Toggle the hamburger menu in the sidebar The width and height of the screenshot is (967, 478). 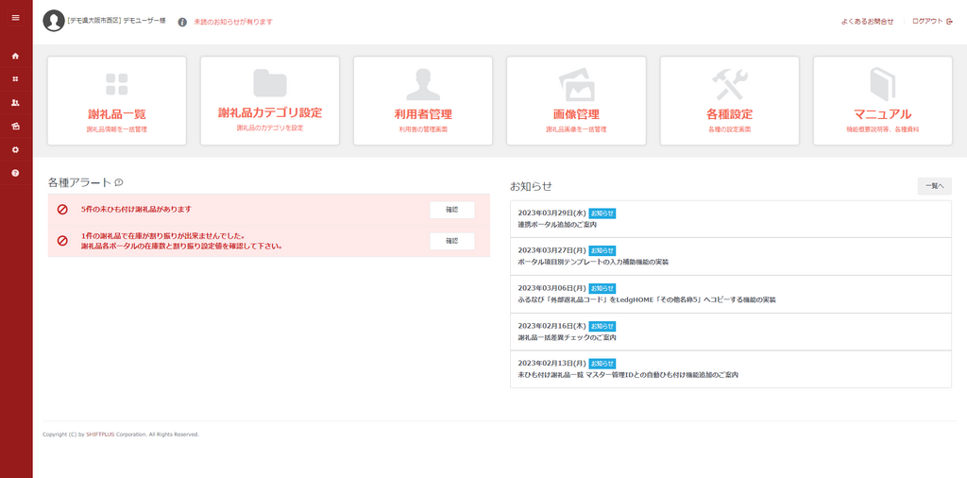[x=15, y=18]
